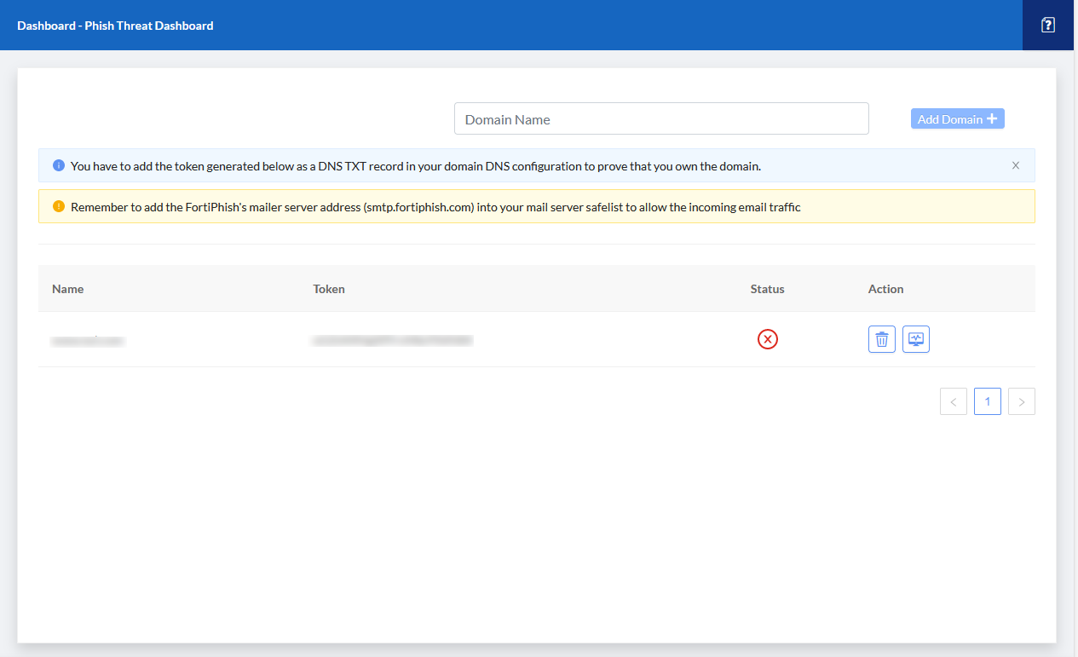Delete the domain using the trash icon
This screenshot has width=1078, height=657.
[x=881, y=338]
